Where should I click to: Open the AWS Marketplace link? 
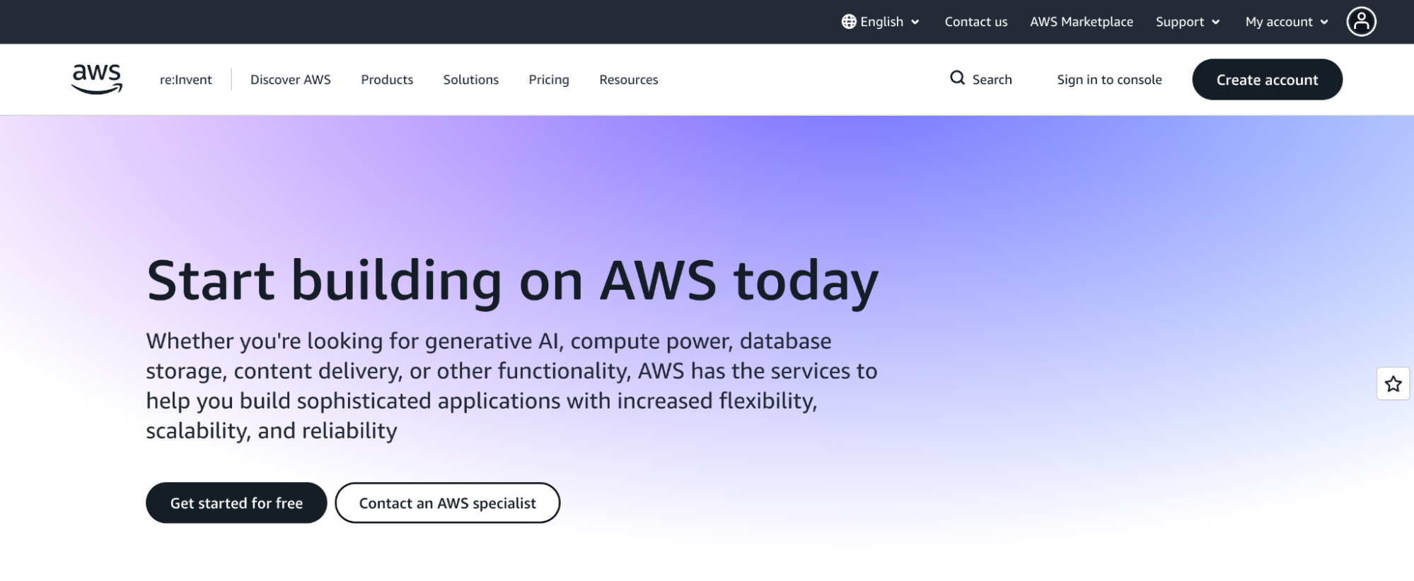(x=1081, y=21)
